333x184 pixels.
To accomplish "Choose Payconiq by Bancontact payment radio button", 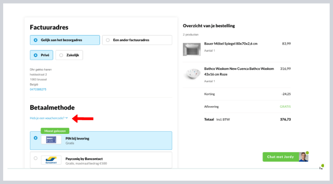I will pos(35,158).
